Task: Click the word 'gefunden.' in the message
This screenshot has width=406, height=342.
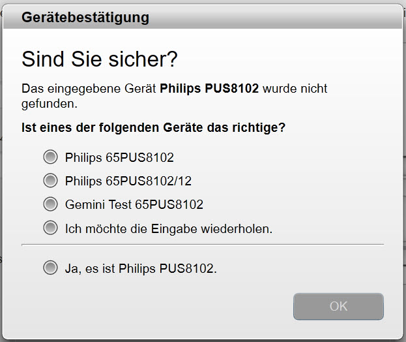Action: point(50,103)
